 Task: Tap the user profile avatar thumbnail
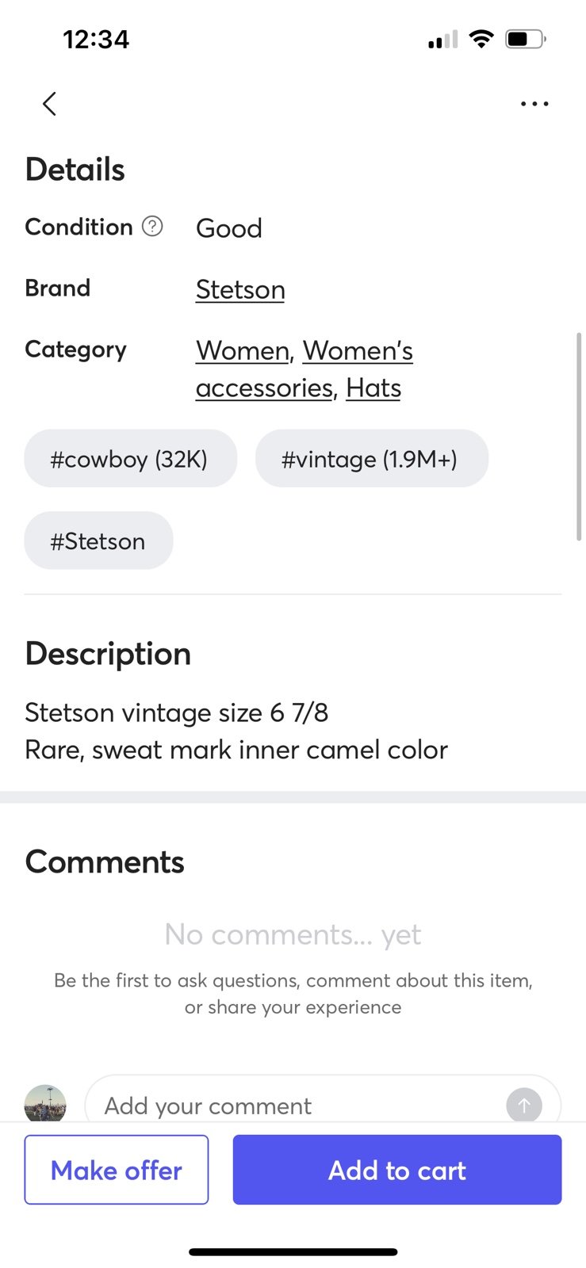pos(45,1103)
